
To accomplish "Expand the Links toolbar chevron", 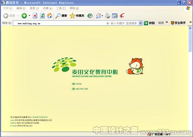I will pyautogui.click(x=167, y=22).
